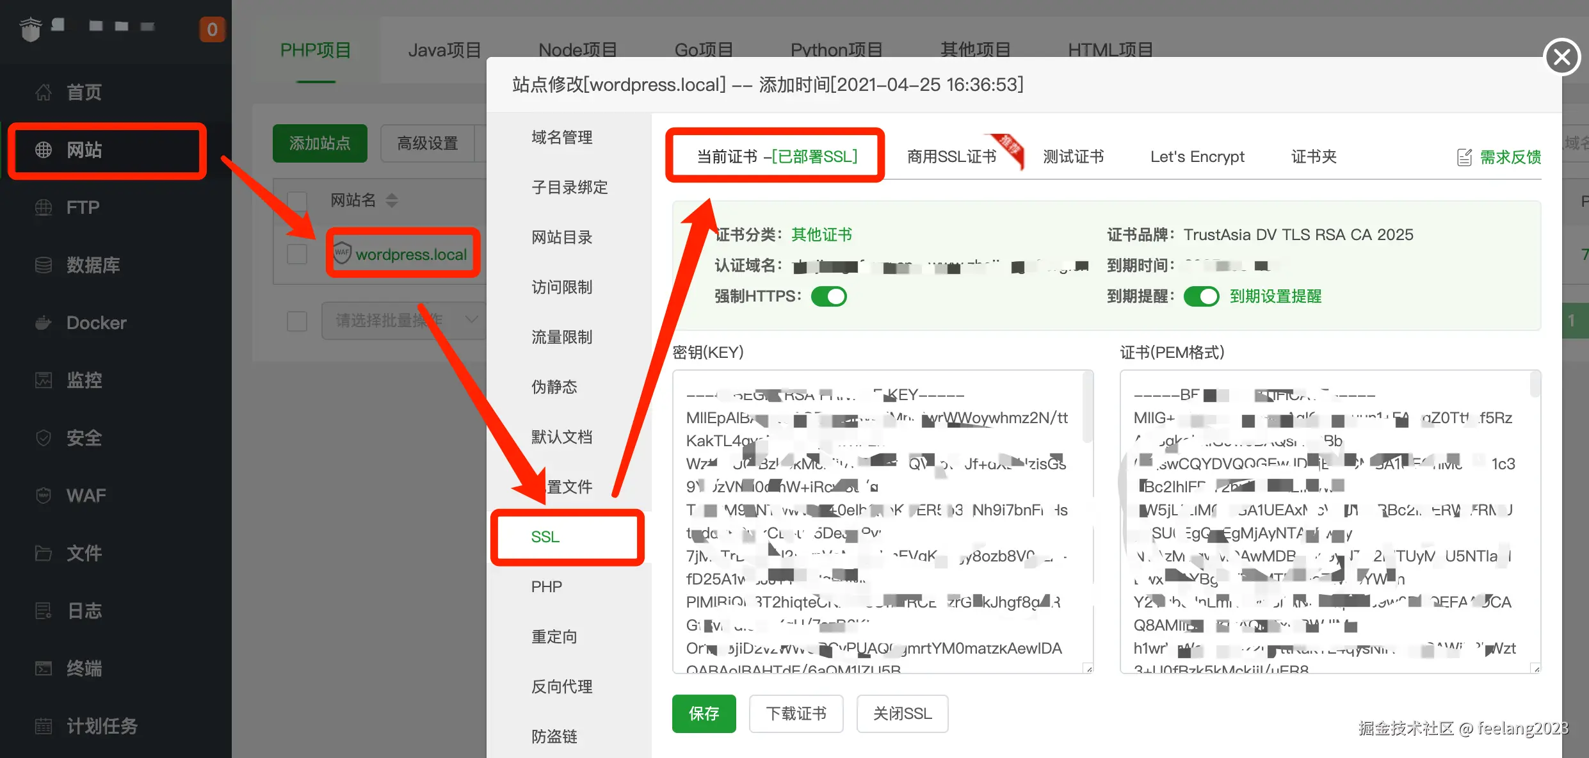Open the WAF shield icon in the sidebar
The height and width of the screenshot is (758, 1589).
(44, 496)
